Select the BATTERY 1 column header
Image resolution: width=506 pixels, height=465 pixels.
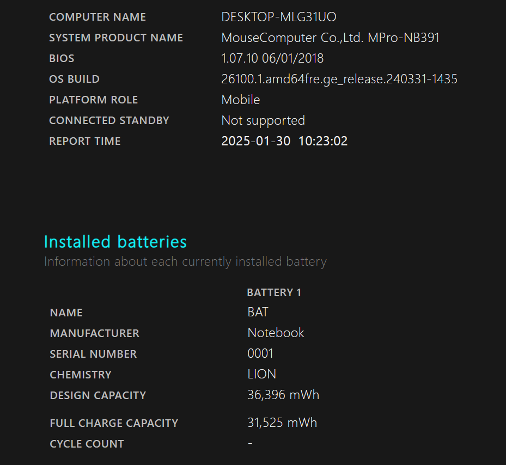(x=273, y=292)
